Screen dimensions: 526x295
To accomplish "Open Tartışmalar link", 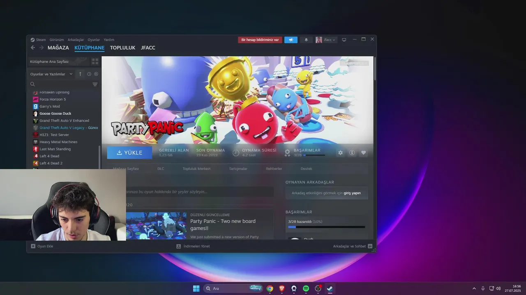I will coord(238,169).
